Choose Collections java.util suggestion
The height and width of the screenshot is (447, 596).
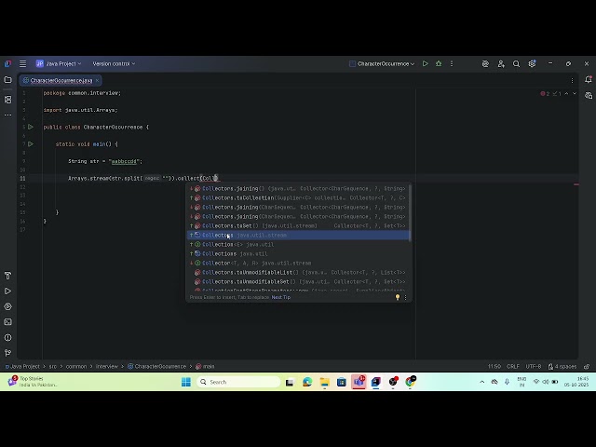click(x=298, y=253)
